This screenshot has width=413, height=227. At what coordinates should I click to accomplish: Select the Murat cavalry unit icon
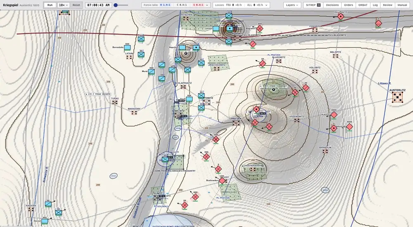point(151,72)
